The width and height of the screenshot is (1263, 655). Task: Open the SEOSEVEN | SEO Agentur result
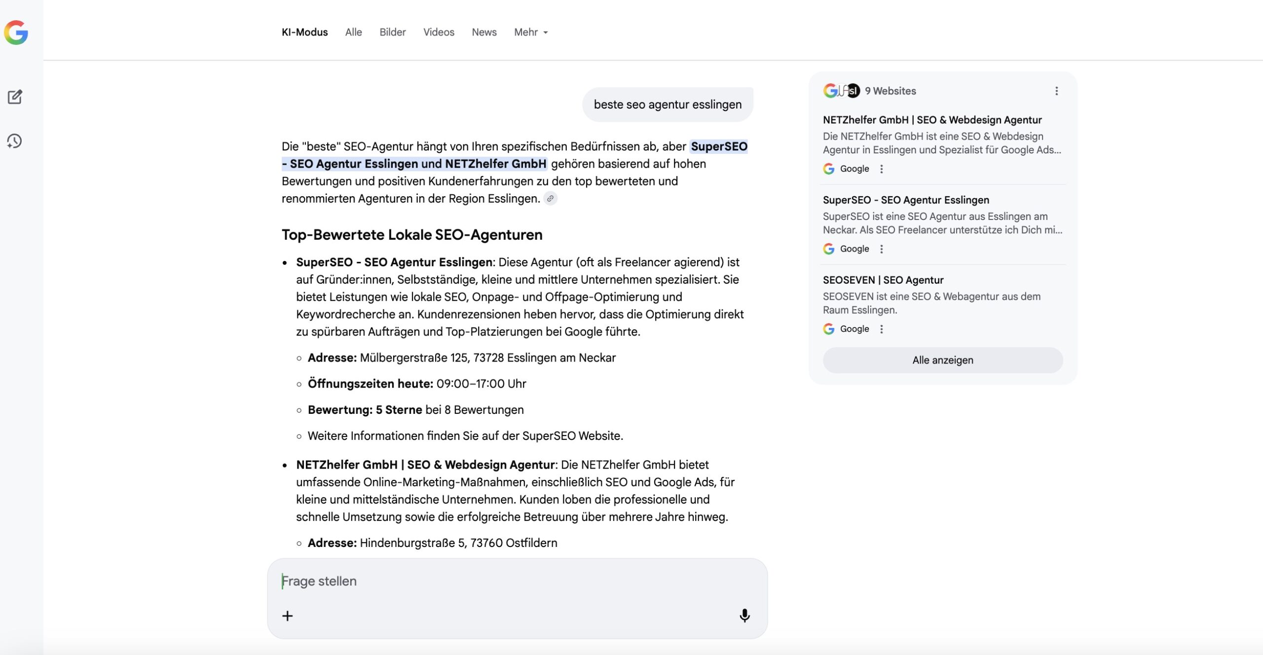(x=883, y=280)
